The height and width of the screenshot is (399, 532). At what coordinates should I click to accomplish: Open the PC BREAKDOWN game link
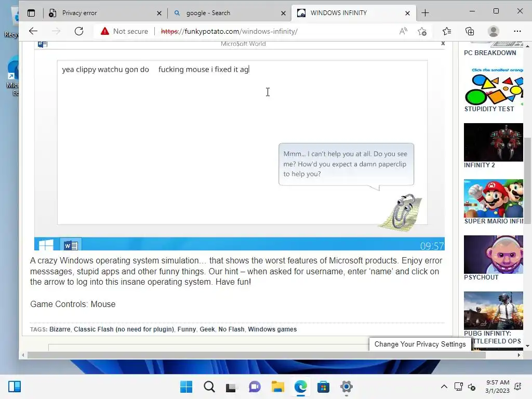point(490,53)
